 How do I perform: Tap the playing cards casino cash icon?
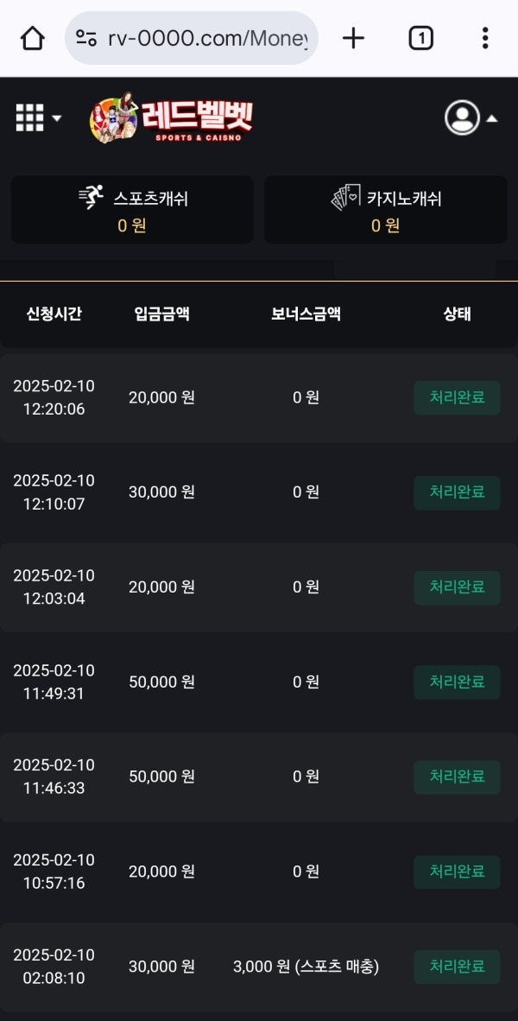click(345, 198)
